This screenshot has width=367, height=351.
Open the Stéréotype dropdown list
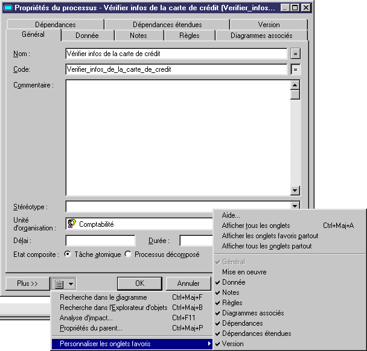[x=295, y=206]
